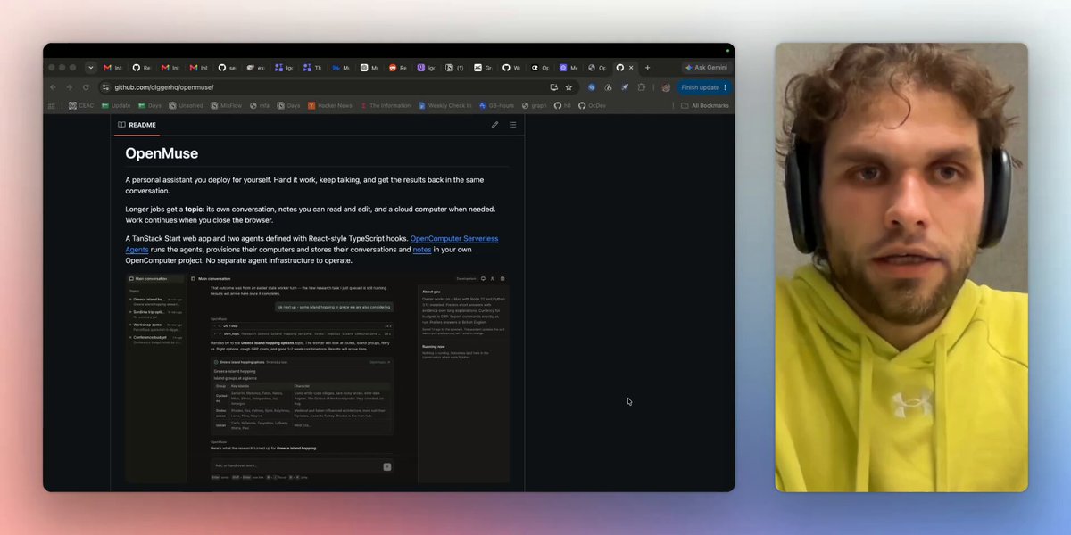Follow the blue "notes" link
Viewport: 1071px width, 535px height.
[422, 250]
